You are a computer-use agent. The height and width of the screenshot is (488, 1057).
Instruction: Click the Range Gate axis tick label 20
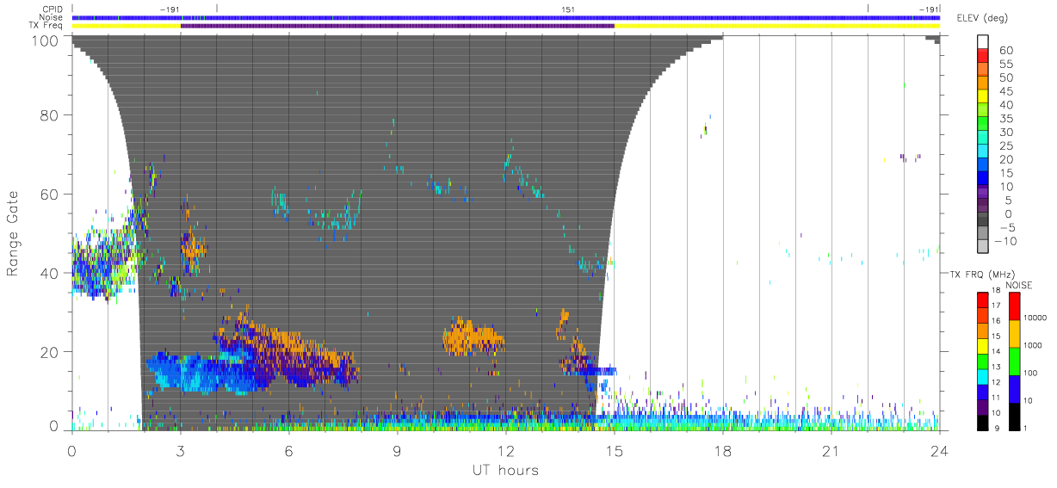tap(50, 352)
